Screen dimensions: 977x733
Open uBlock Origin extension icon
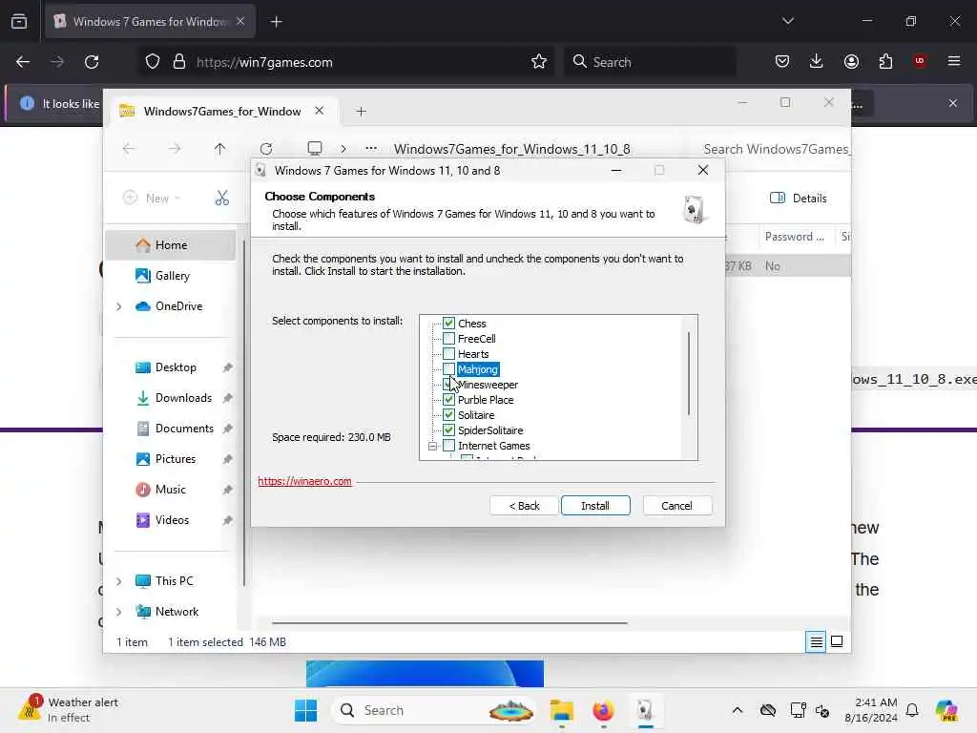click(x=920, y=61)
